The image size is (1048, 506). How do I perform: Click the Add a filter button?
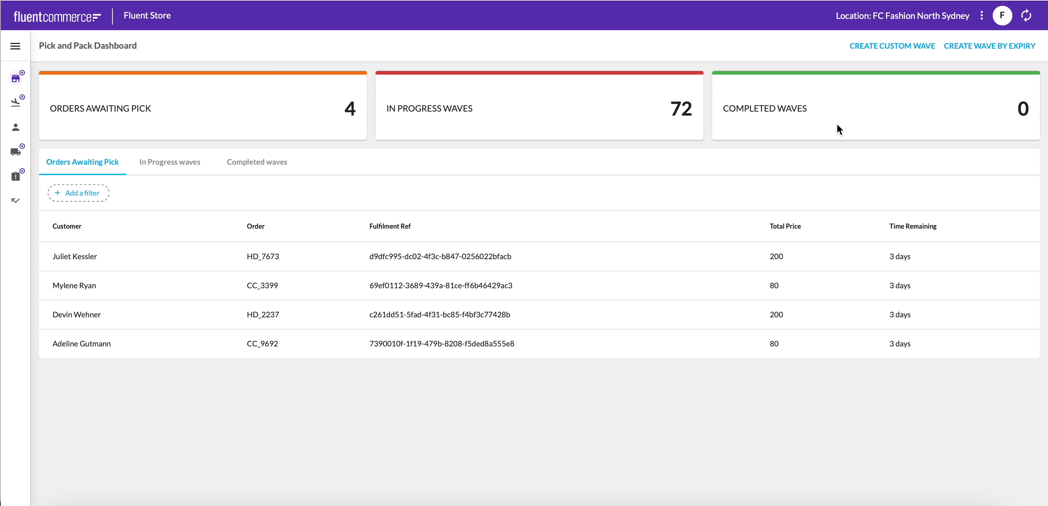(x=78, y=193)
